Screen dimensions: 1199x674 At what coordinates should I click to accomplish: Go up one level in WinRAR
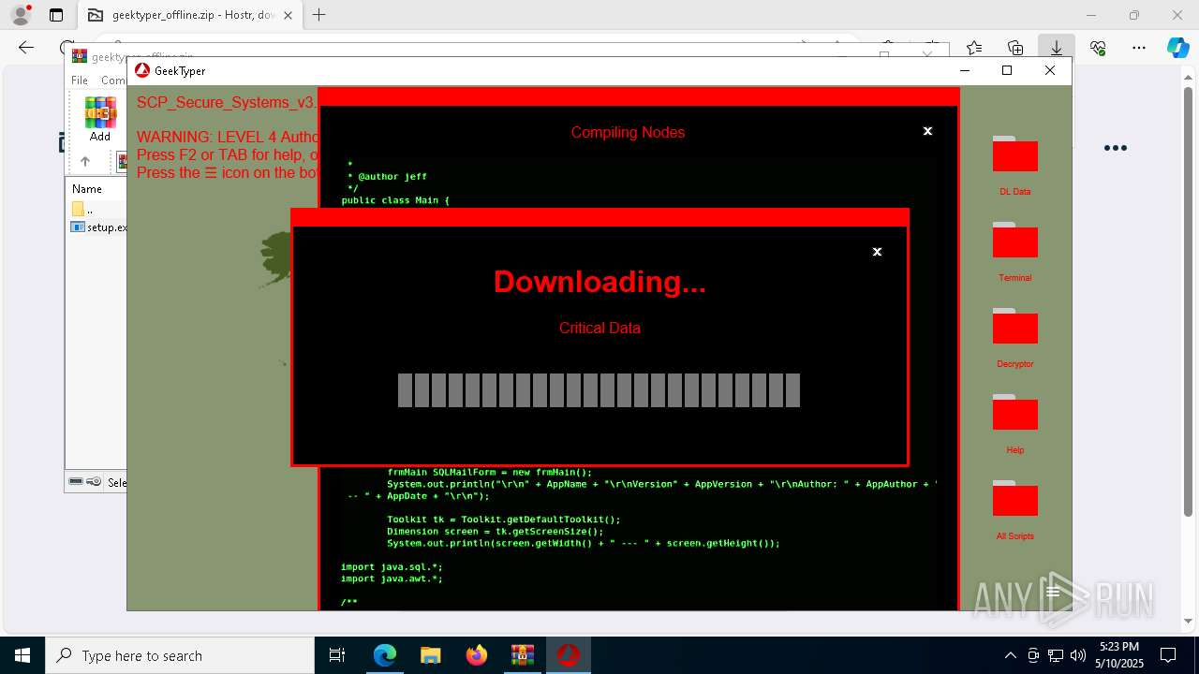[x=84, y=161]
